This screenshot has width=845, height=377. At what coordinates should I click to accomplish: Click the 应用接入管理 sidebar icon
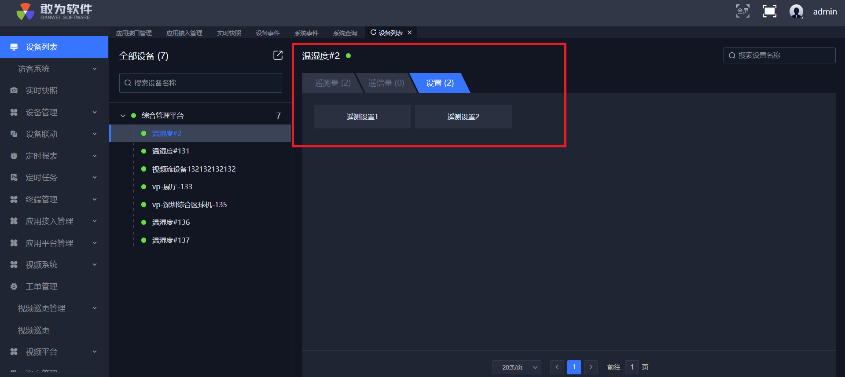[x=14, y=221]
